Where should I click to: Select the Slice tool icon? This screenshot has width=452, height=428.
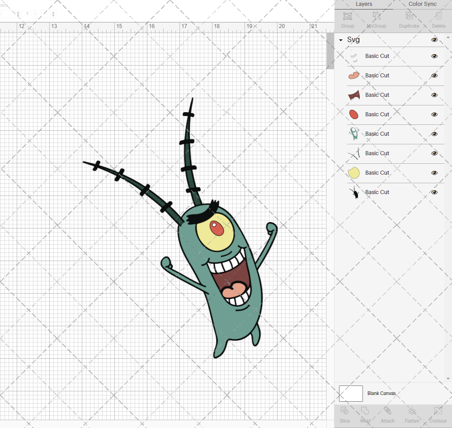pos(344,411)
